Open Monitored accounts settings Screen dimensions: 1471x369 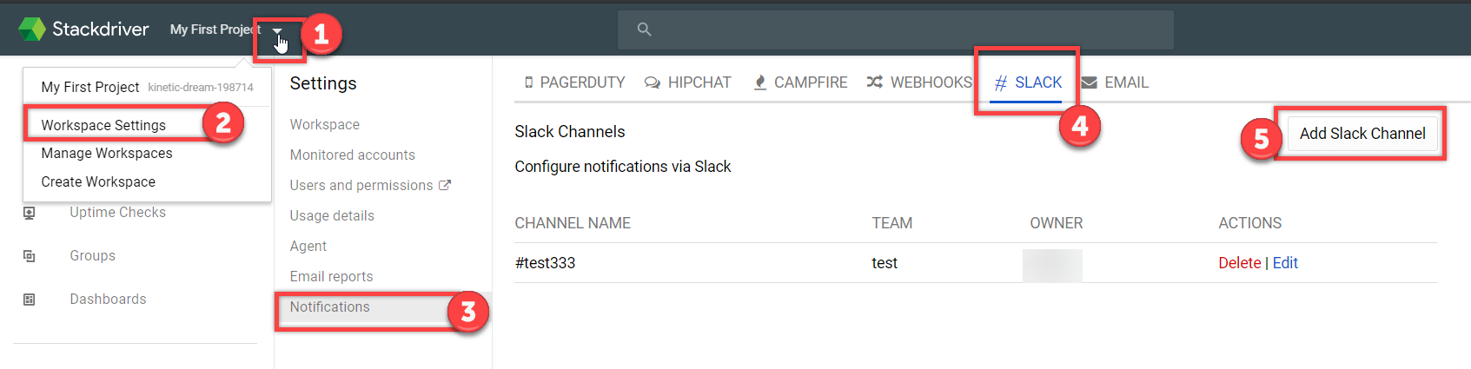pos(353,155)
